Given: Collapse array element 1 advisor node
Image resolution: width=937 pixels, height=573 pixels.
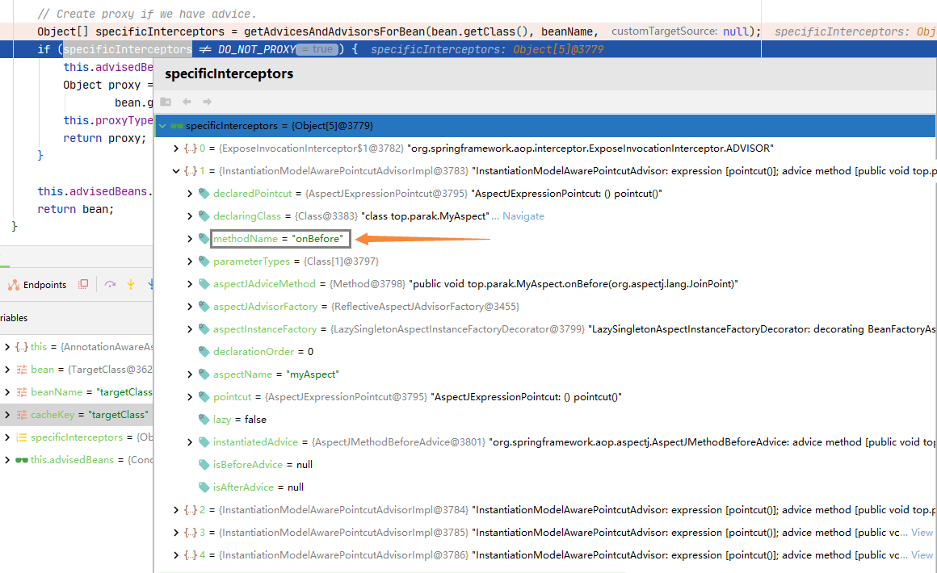Looking at the screenshot, I should pyautogui.click(x=176, y=171).
